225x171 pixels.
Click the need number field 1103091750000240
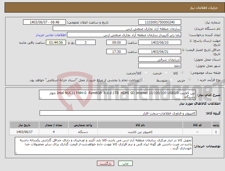coord(160,22)
